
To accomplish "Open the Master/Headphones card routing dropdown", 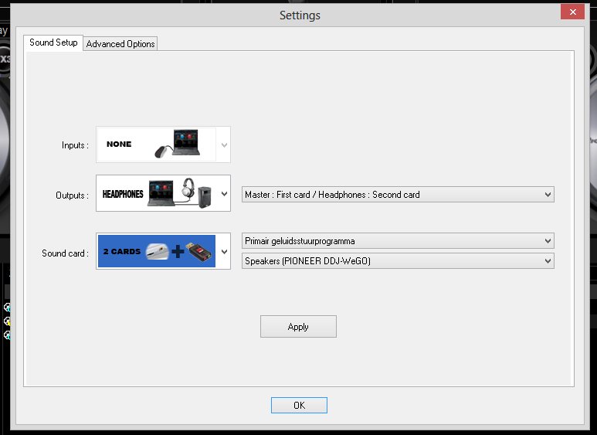I will 398,195.
